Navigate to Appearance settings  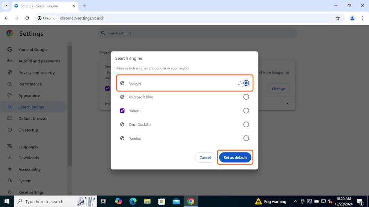29,95
